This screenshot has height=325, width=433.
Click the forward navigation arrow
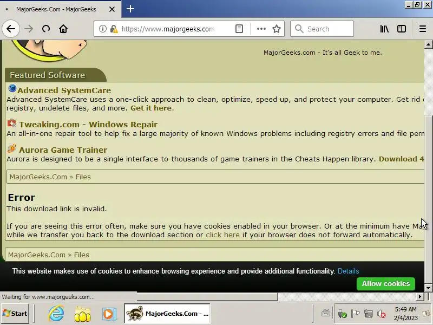coord(29,29)
